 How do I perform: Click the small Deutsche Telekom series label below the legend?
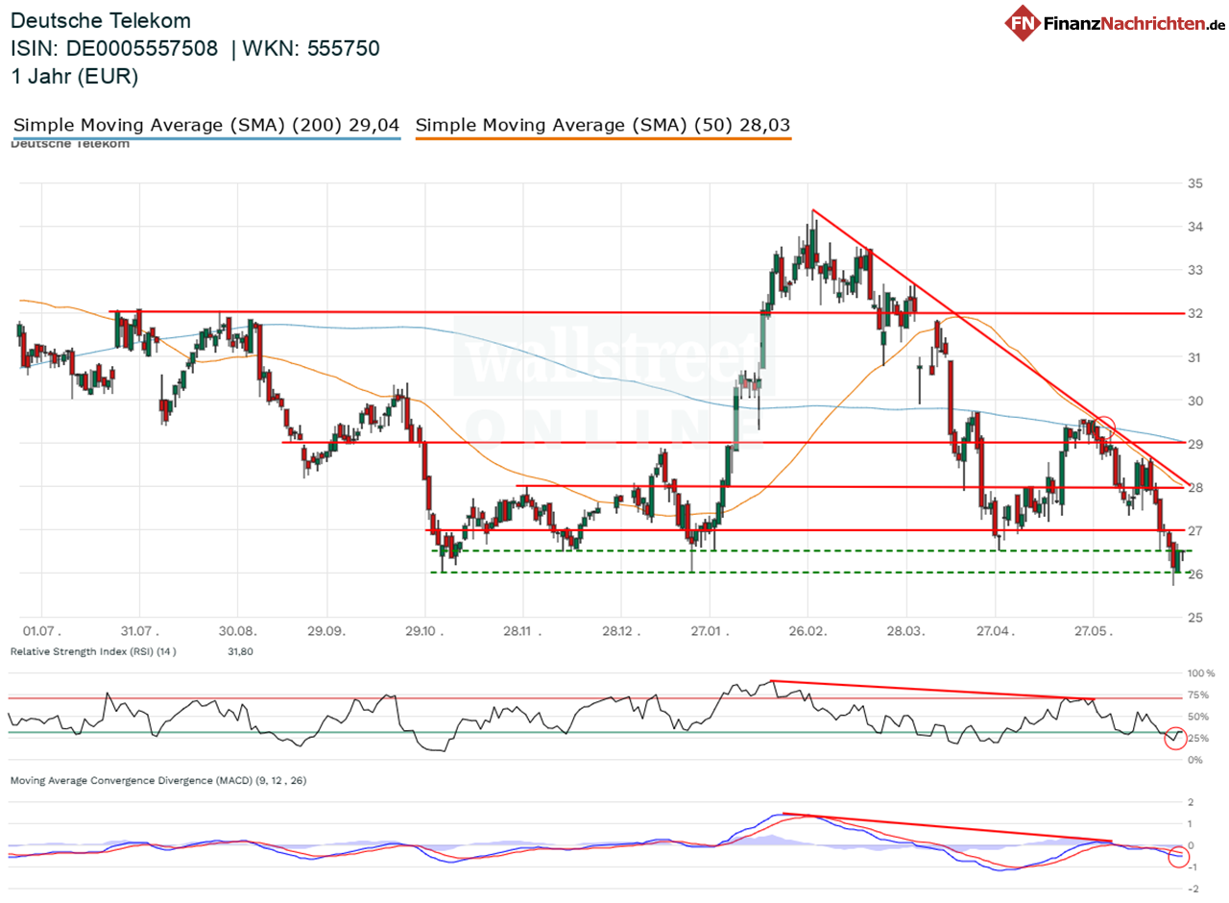coord(69,144)
